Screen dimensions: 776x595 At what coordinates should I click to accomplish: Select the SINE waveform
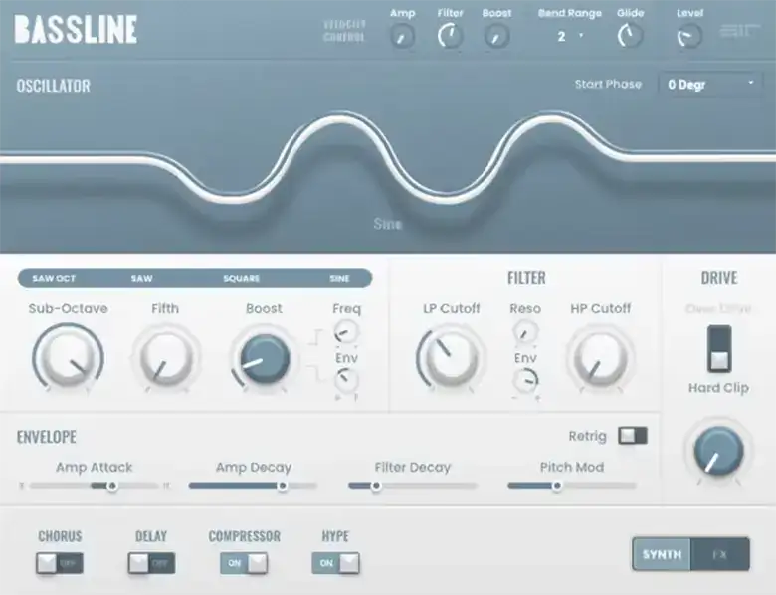339,279
